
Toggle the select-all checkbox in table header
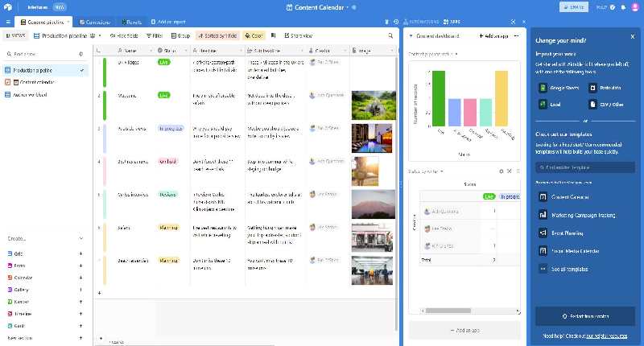click(x=98, y=51)
